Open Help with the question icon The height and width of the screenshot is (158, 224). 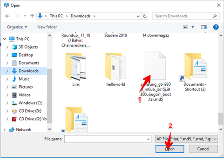click(216, 27)
